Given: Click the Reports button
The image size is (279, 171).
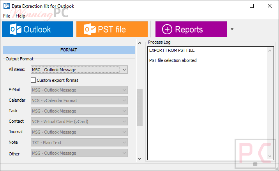Looking at the screenshot, I should (x=191, y=29).
